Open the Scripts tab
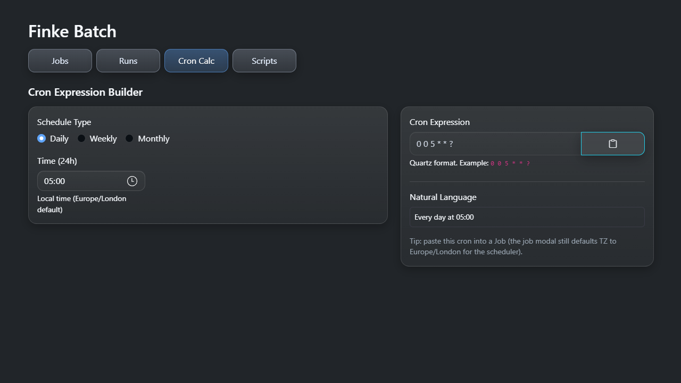Screen dimensions: 681x383 [264, 60]
